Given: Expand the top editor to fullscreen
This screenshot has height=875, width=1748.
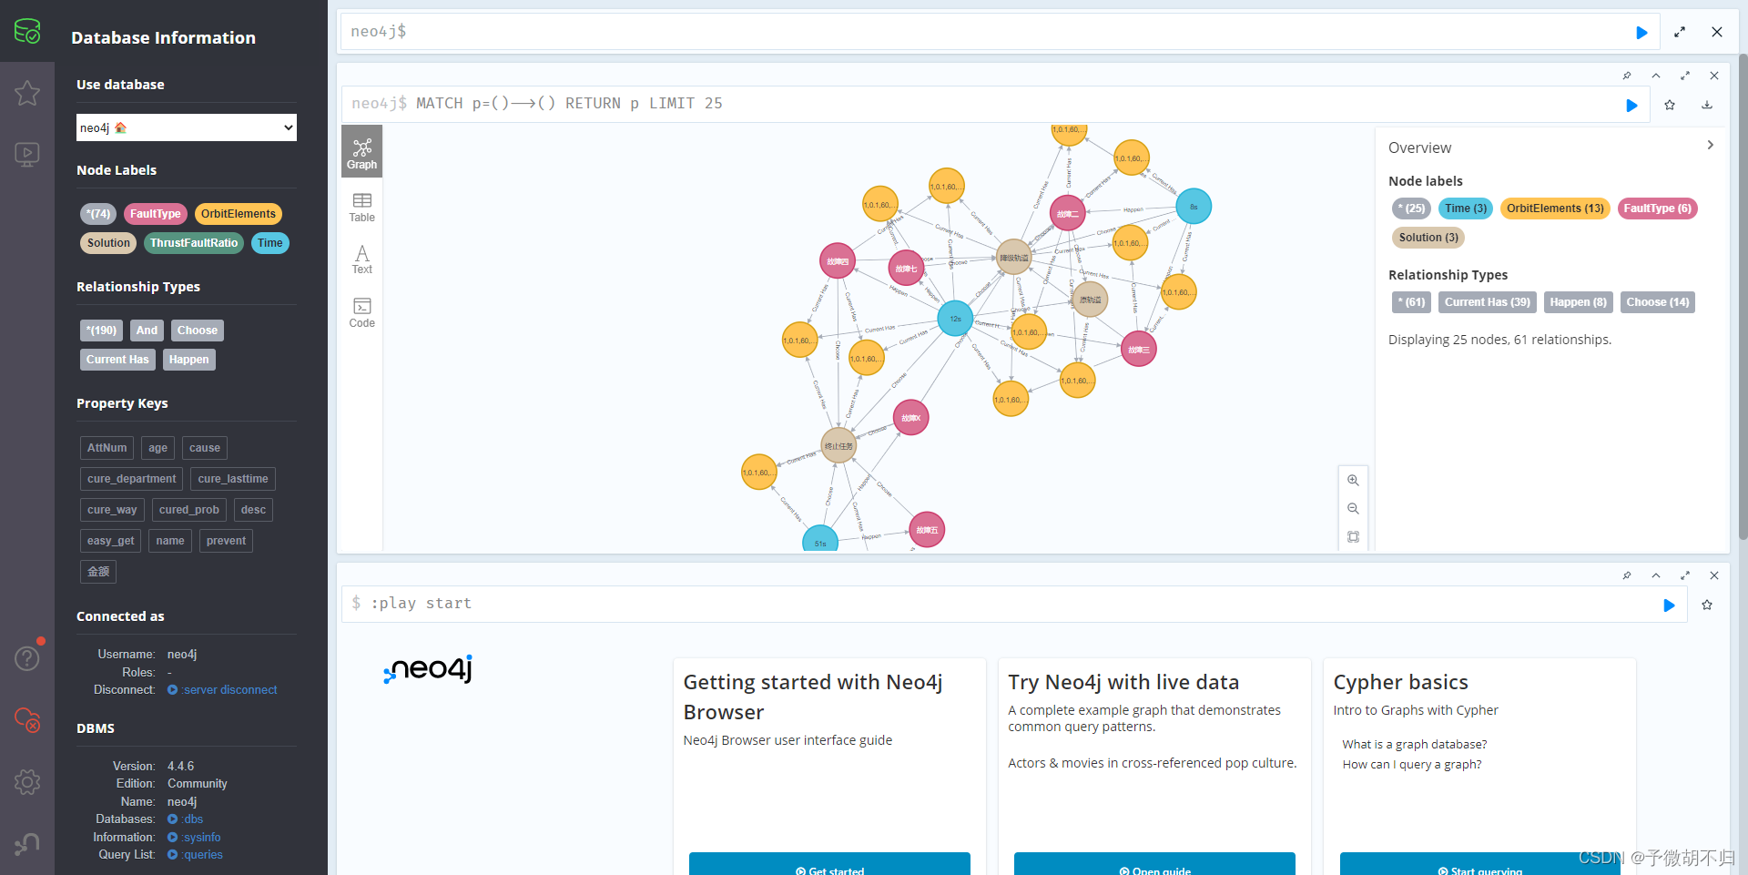Looking at the screenshot, I should click(1680, 32).
